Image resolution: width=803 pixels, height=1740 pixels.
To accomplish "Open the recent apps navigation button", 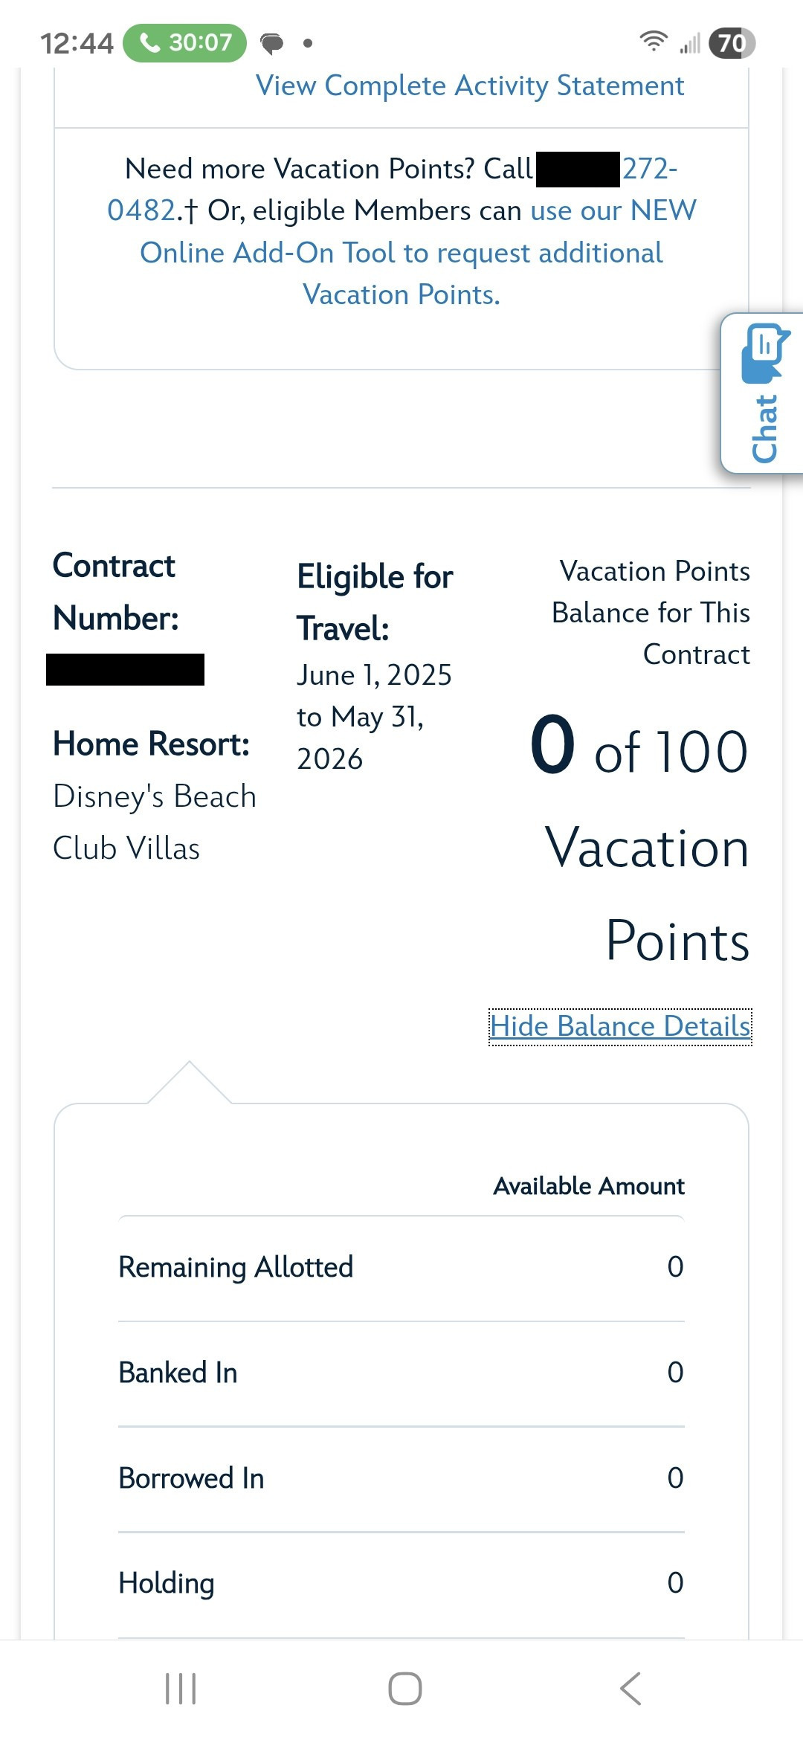I will [181, 1688].
